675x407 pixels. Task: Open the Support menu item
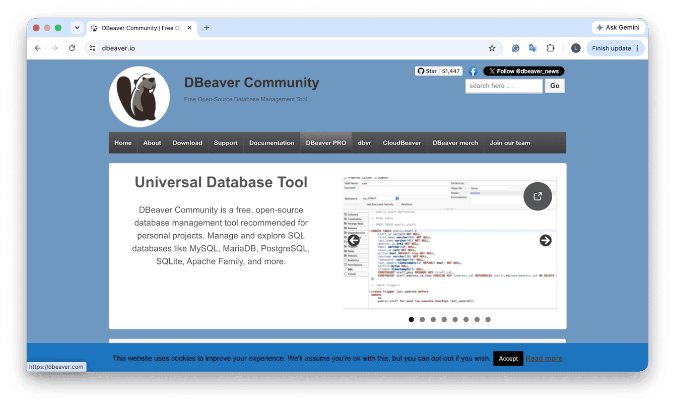226,143
